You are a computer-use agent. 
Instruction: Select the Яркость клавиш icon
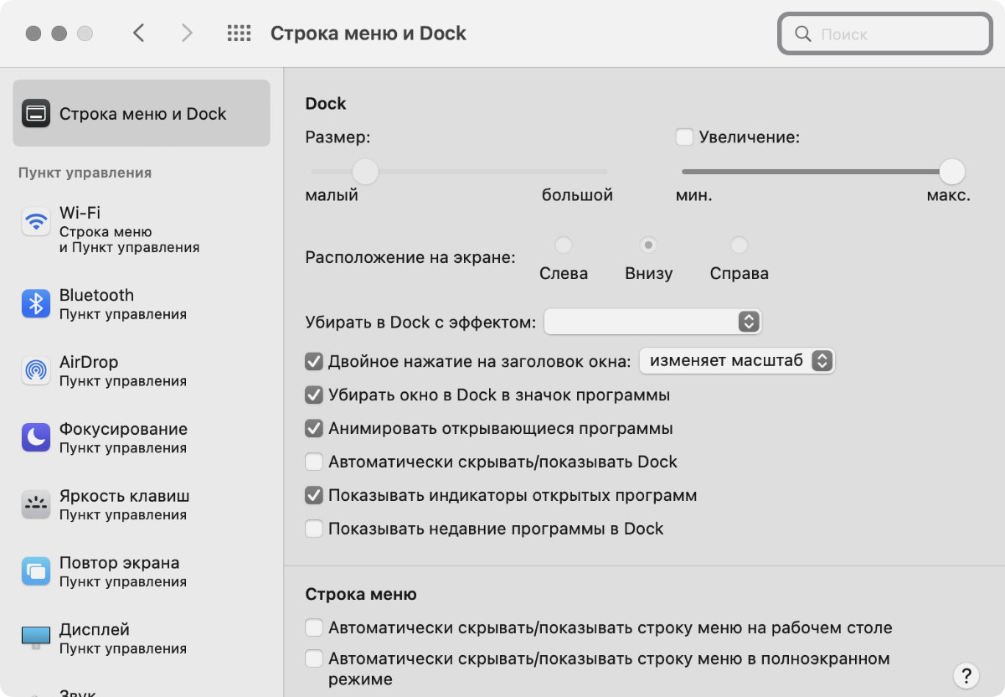point(36,504)
